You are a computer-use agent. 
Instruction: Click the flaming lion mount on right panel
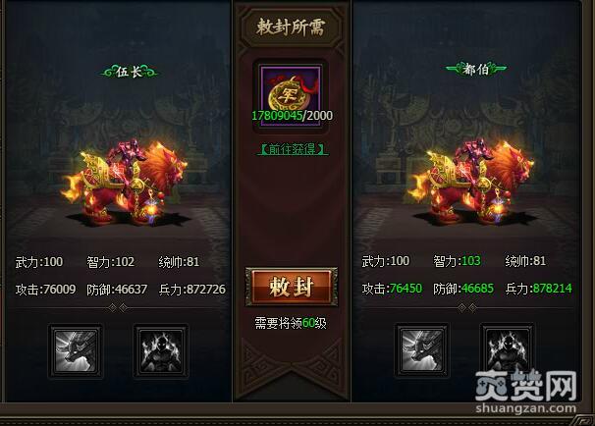tap(471, 183)
